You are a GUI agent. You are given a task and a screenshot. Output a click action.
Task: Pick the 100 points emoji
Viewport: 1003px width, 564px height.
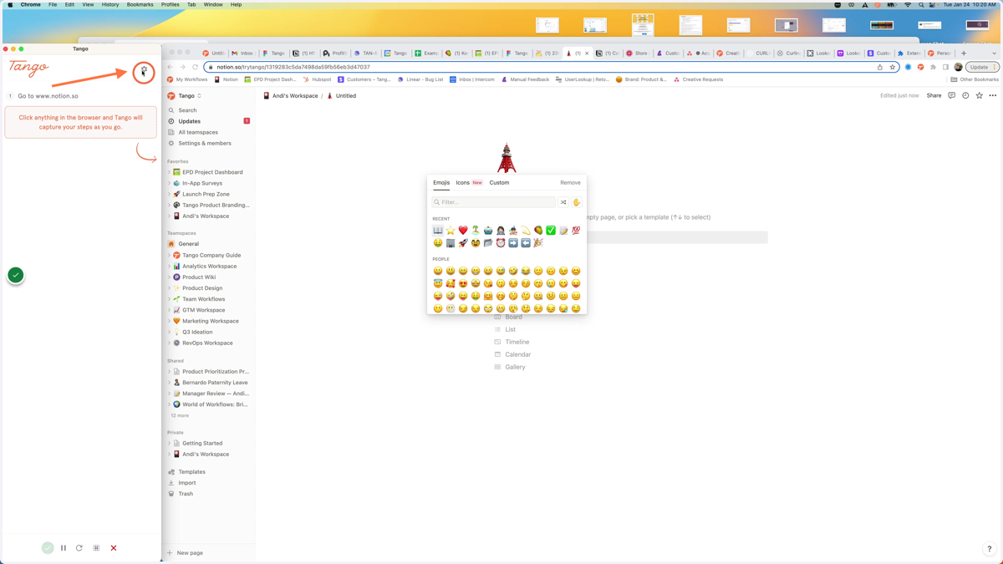point(576,231)
